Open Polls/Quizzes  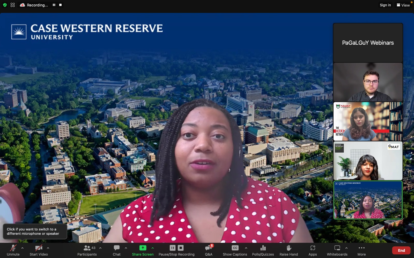point(263,250)
